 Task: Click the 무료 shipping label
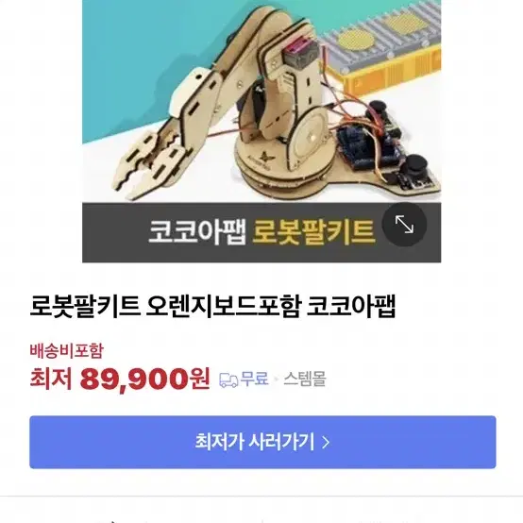(255, 379)
